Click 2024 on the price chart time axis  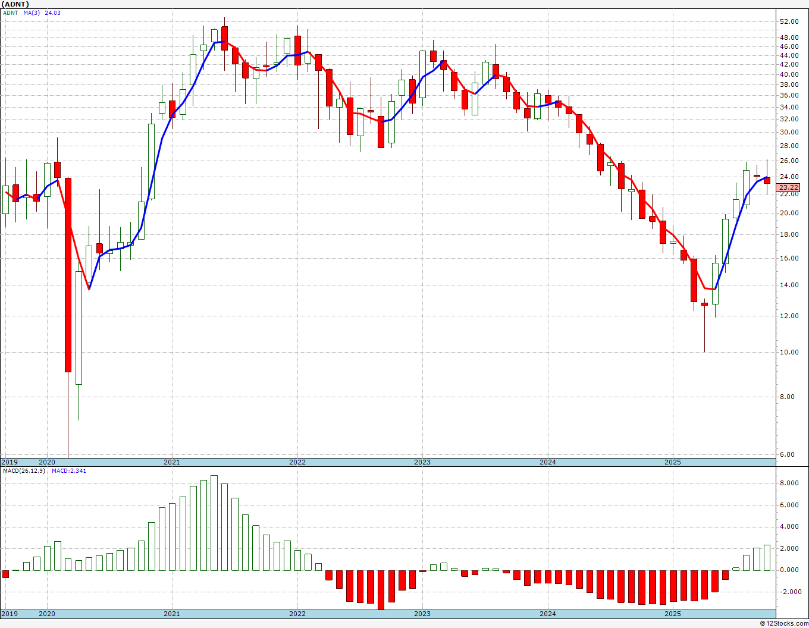(548, 462)
